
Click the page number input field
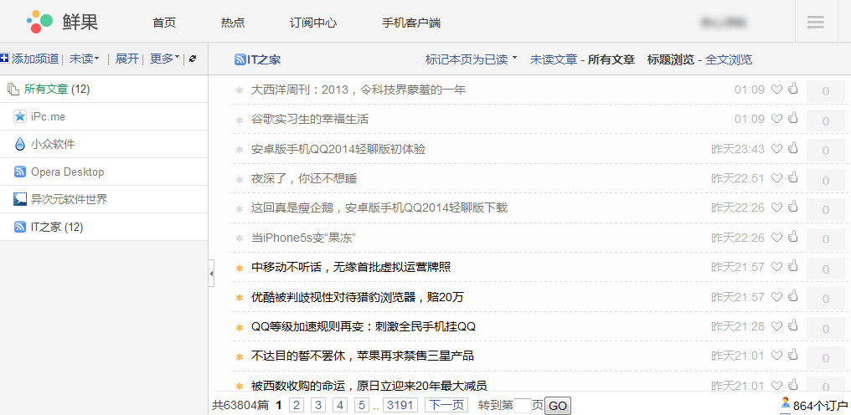pyautogui.click(x=522, y=406)
